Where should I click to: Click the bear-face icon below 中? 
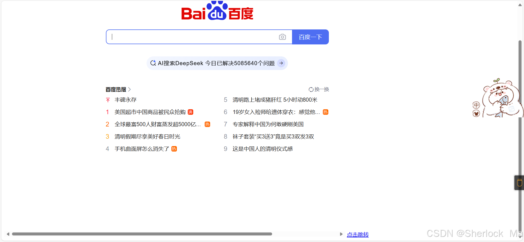point(476,113)
